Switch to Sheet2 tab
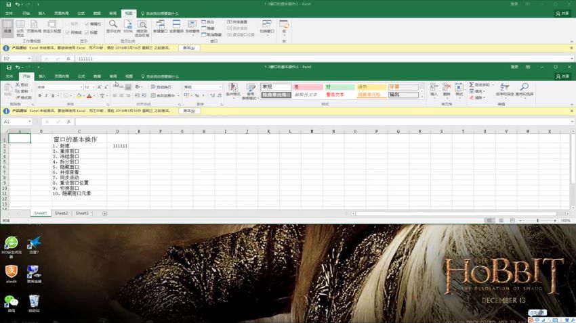Screen dimensions: 576x323 click(x=62, y=213)
